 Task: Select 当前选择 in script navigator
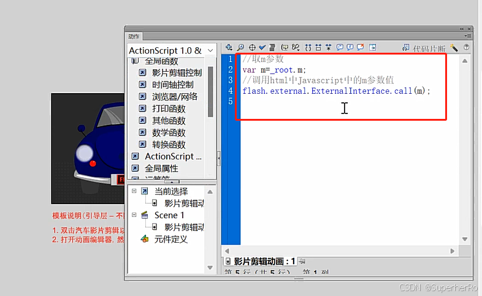(171, 191)
